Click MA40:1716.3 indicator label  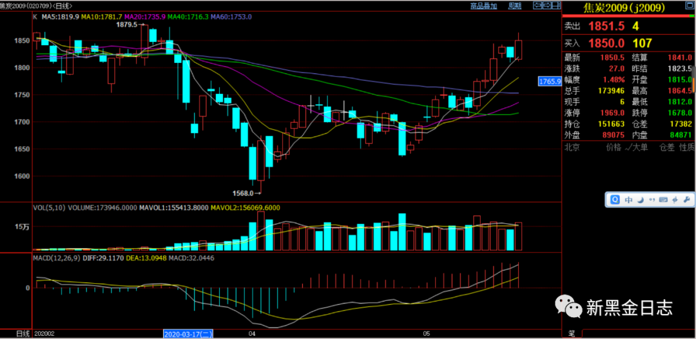click(x=188, y=17)
